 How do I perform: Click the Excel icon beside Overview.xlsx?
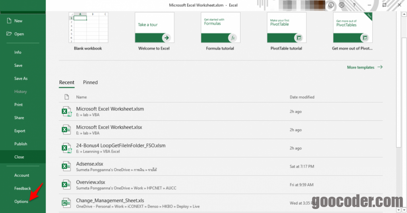[x=66, y=185]
